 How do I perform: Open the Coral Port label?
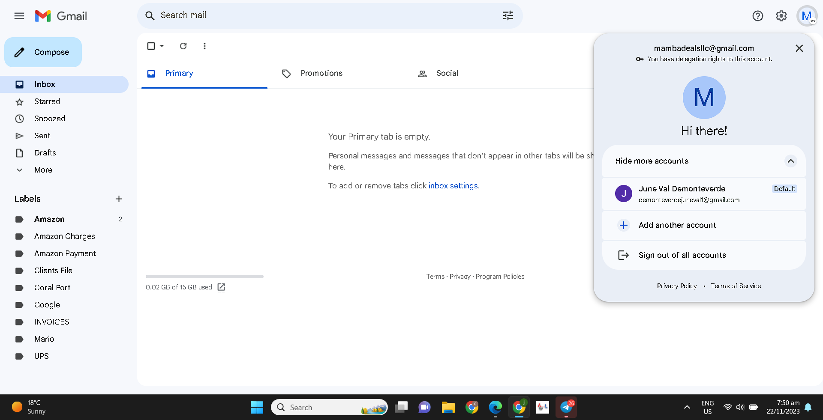[x=64, y=288]
